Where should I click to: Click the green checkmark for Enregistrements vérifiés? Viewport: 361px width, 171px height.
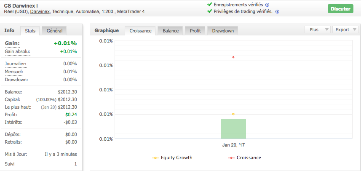pyautogui.click(x=210, y=5)
